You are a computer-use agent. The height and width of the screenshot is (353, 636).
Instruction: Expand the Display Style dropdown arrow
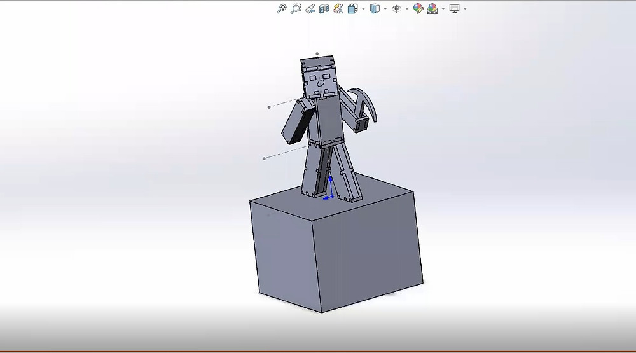(385, 8)
